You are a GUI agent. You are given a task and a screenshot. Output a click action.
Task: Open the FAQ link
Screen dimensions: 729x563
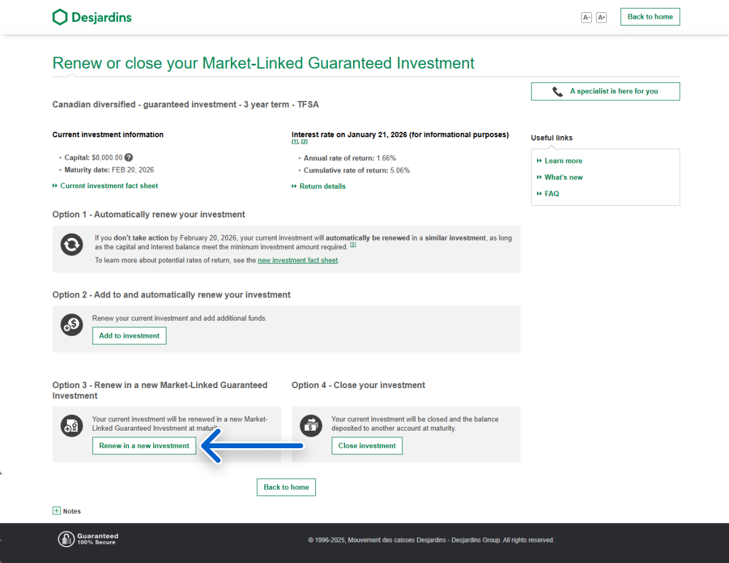pyautogui.click(x=552, y=194)
